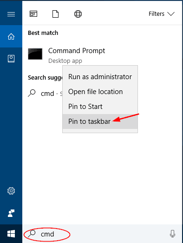This screenshot has width=183, height=243.
Task: Click the Windows Start button
Action: 11,234
